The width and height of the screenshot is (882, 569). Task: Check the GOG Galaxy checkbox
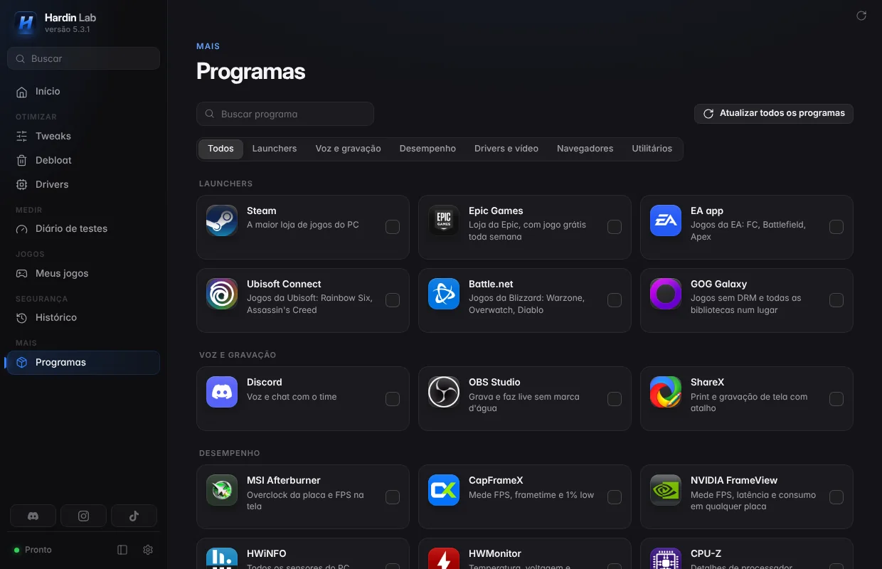tap(836, 300)
